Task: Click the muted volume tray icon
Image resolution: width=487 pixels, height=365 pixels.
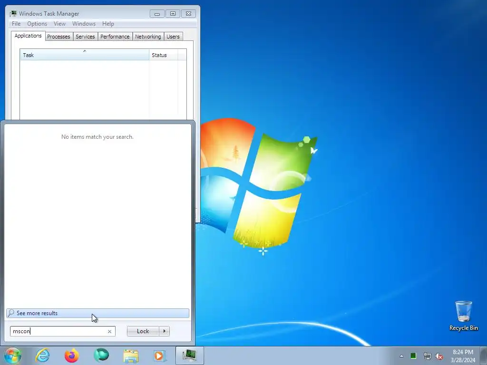Action: click(x=439, y=356)
